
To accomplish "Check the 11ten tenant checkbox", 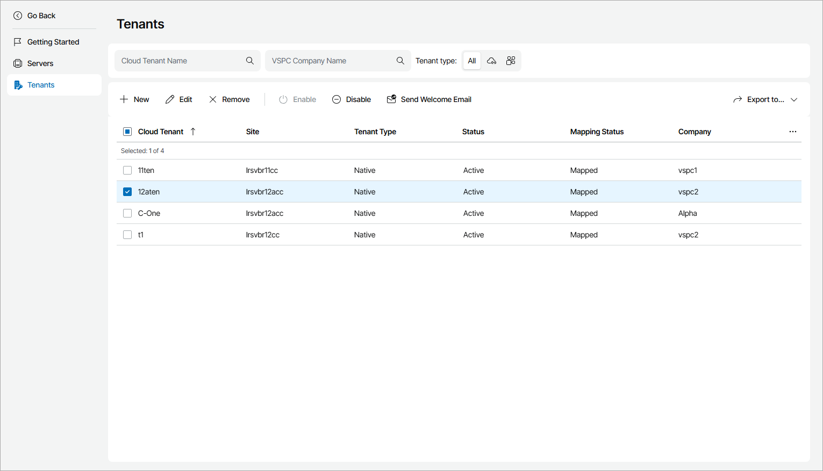I will click(x=127, y=170).
